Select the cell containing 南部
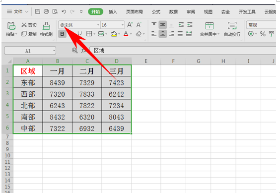Image resolution: width=280 pixels, height=193 pixels. pyautogui.click(x=28, y=117)
